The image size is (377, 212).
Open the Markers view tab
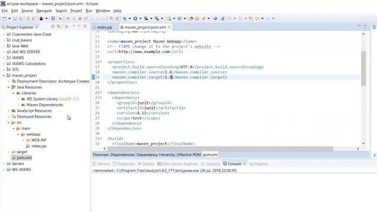(101, 164)
